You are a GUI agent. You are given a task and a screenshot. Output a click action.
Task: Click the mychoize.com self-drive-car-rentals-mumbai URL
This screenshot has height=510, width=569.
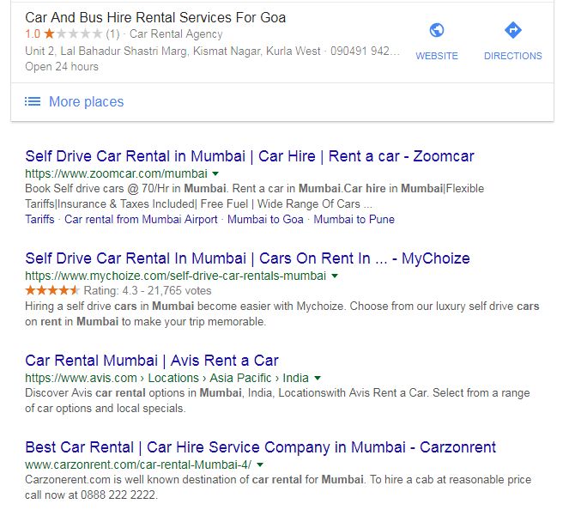[x=176, y=276]
